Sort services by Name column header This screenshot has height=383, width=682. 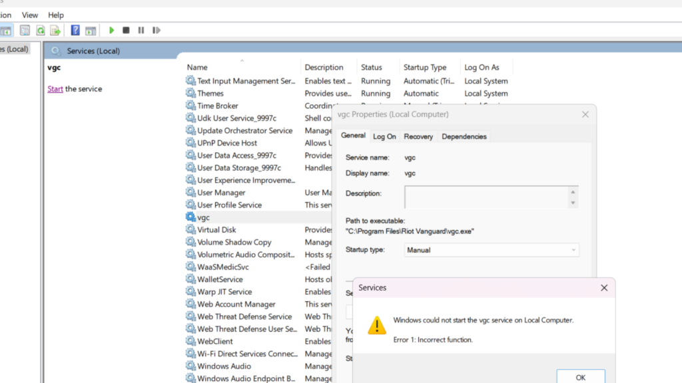tap(197, 67)
